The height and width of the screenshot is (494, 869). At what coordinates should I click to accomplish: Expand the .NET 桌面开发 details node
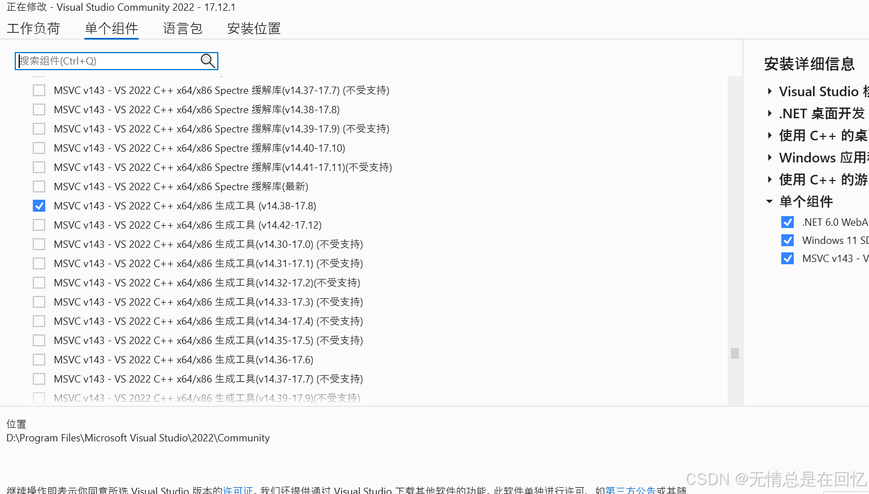(769, 113)
